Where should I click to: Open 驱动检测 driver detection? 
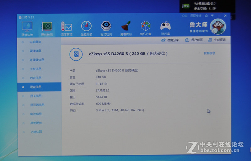[x=106, y=28]
